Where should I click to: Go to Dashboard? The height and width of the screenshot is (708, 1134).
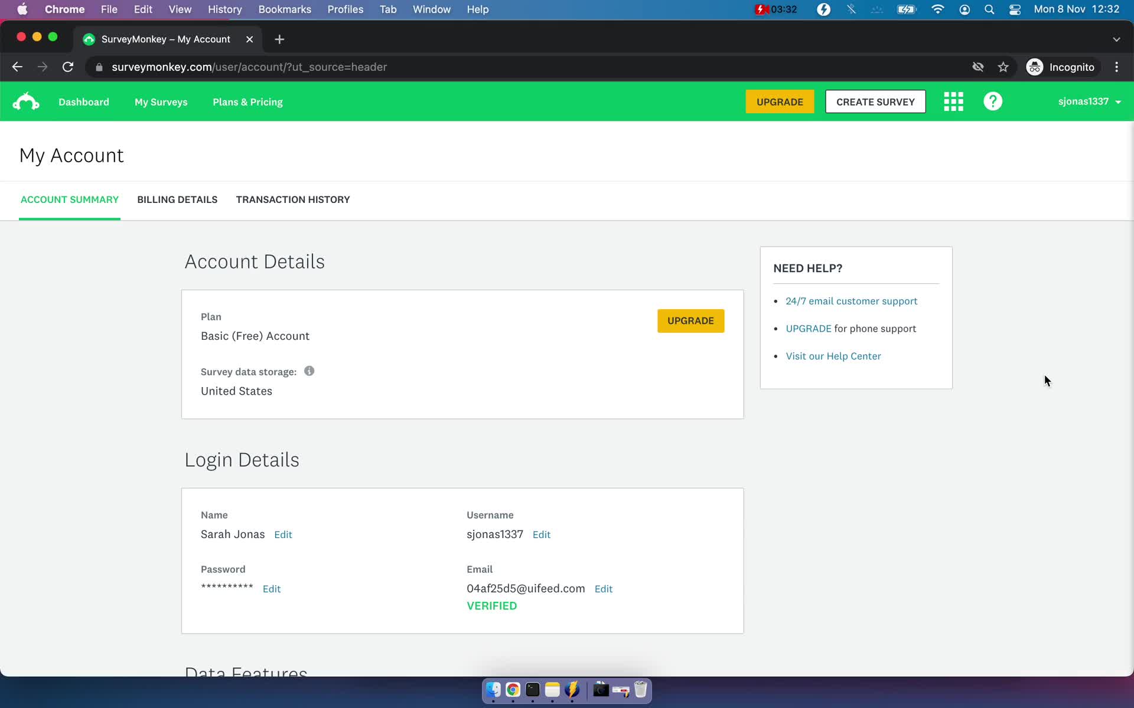coord(84,102)
